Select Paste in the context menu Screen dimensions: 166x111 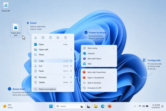(53, 71)
